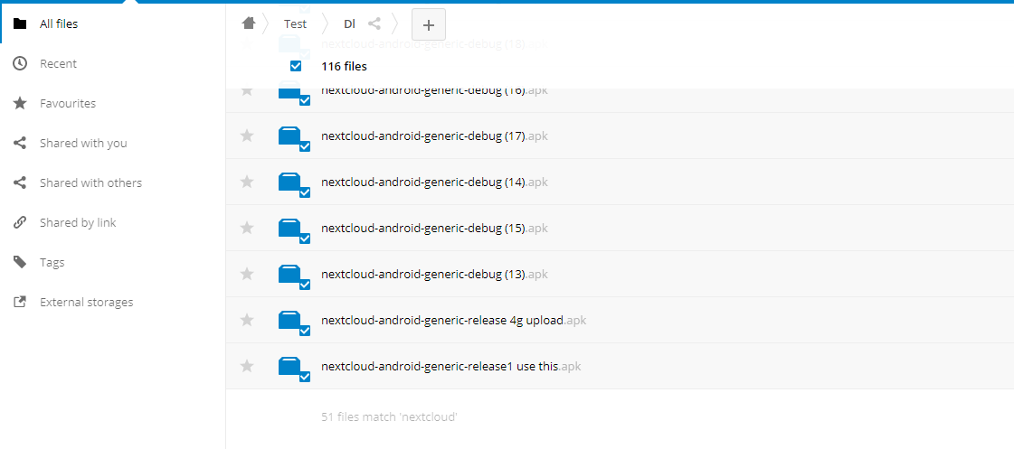Deselect debug (17).apk file checkbox
This screenshot has width=1014, height=449.
click(305, 146)
